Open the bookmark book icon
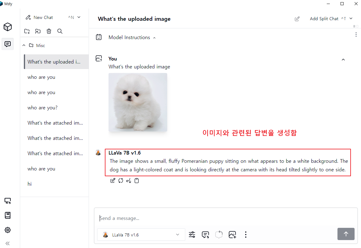 [x=8, y=215]
